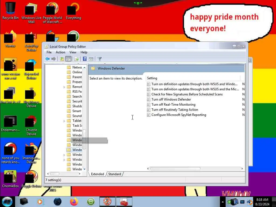The image size is (276, 207).
Task: Click the Endermanc... desktop icon
Action: click(11, 123)
